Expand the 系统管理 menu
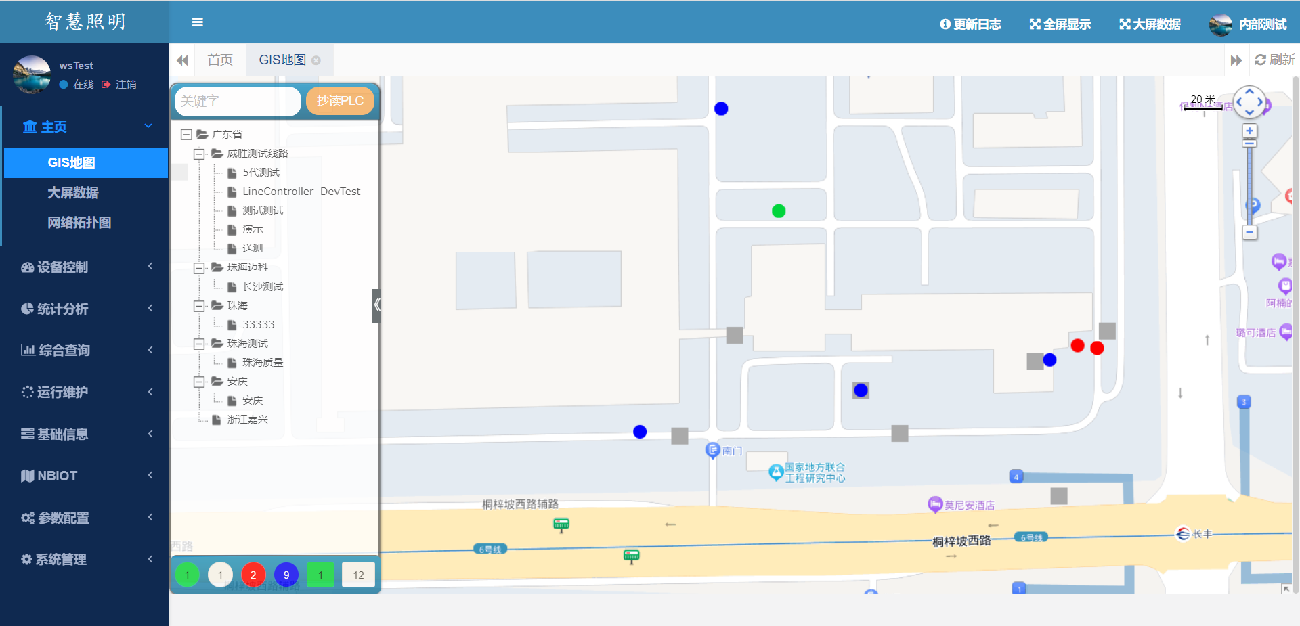 (85, 560)
